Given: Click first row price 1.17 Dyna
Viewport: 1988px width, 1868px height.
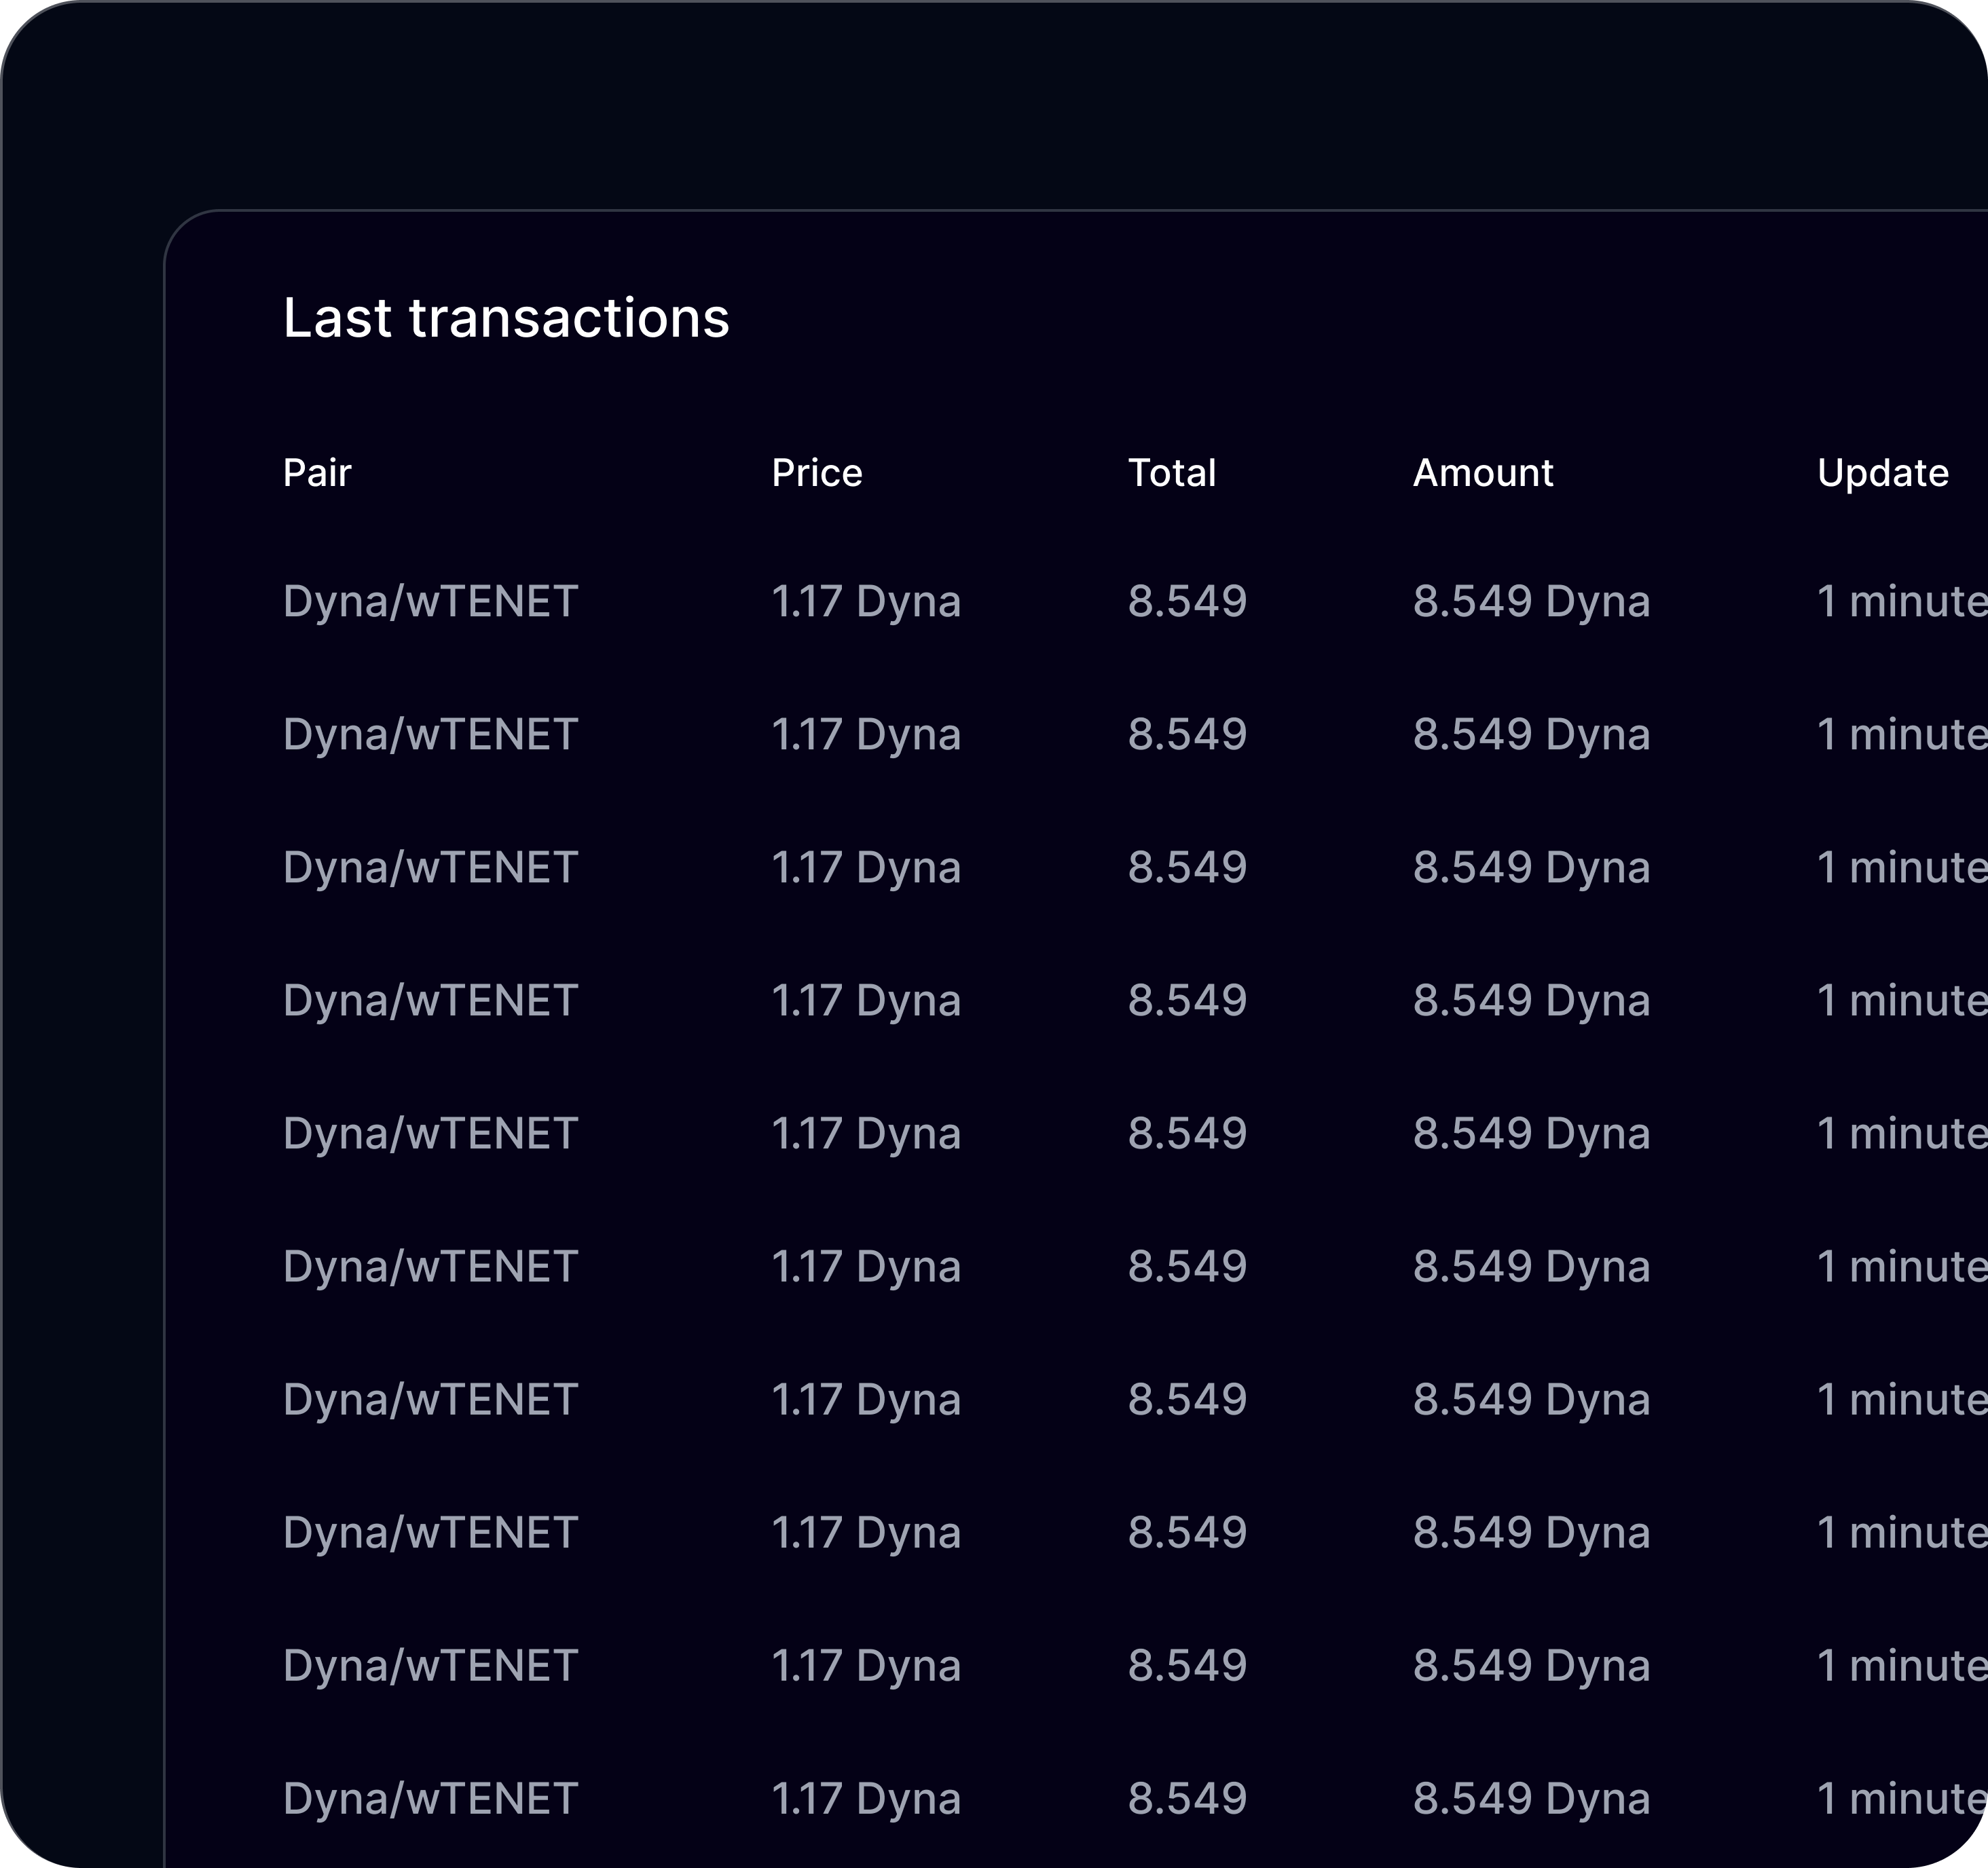Looking at the screenshot, I should 865,601.
